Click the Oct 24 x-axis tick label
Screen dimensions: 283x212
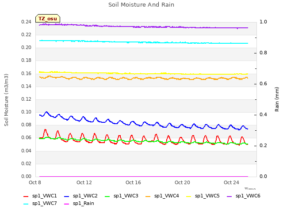[x=231, y=182]
